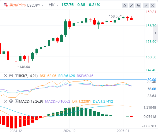Click the MACD(12,26,9) indicator label
Image resolution: width=158 pixels, height=134 pixels.
tap(31, 101)
